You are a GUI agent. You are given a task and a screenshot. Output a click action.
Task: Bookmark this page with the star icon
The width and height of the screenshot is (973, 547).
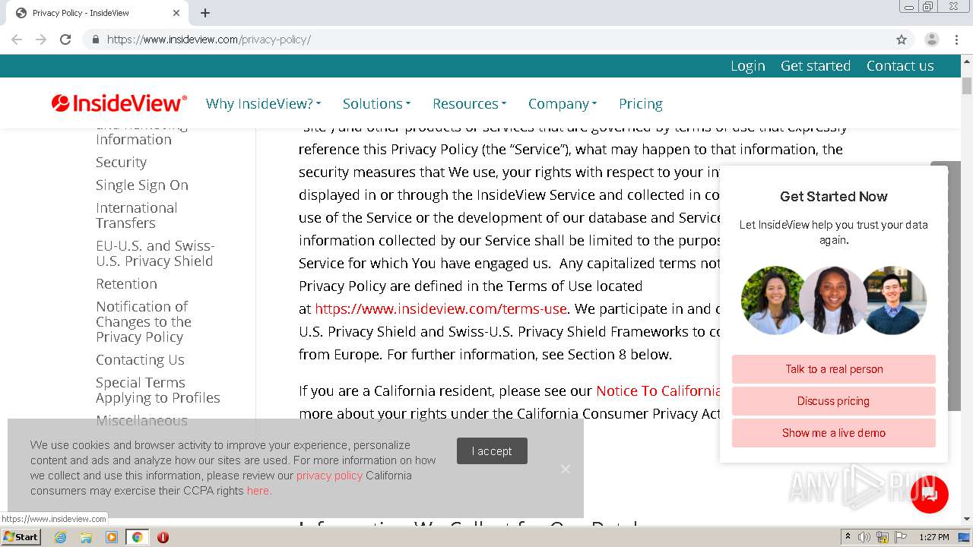[x=902, y=40]
